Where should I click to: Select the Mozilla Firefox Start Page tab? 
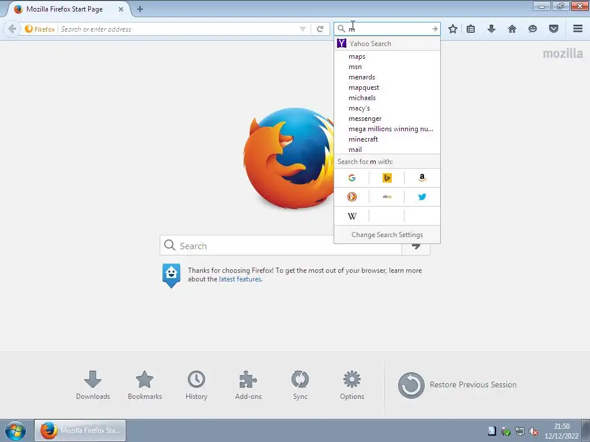click(65, 9)
